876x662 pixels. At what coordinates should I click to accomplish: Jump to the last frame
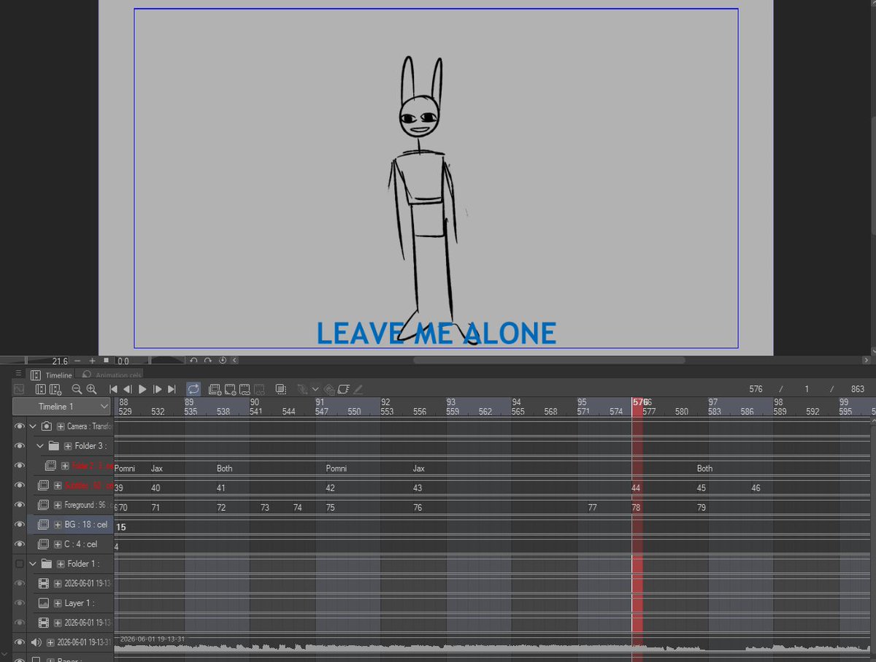coord(172,390)
